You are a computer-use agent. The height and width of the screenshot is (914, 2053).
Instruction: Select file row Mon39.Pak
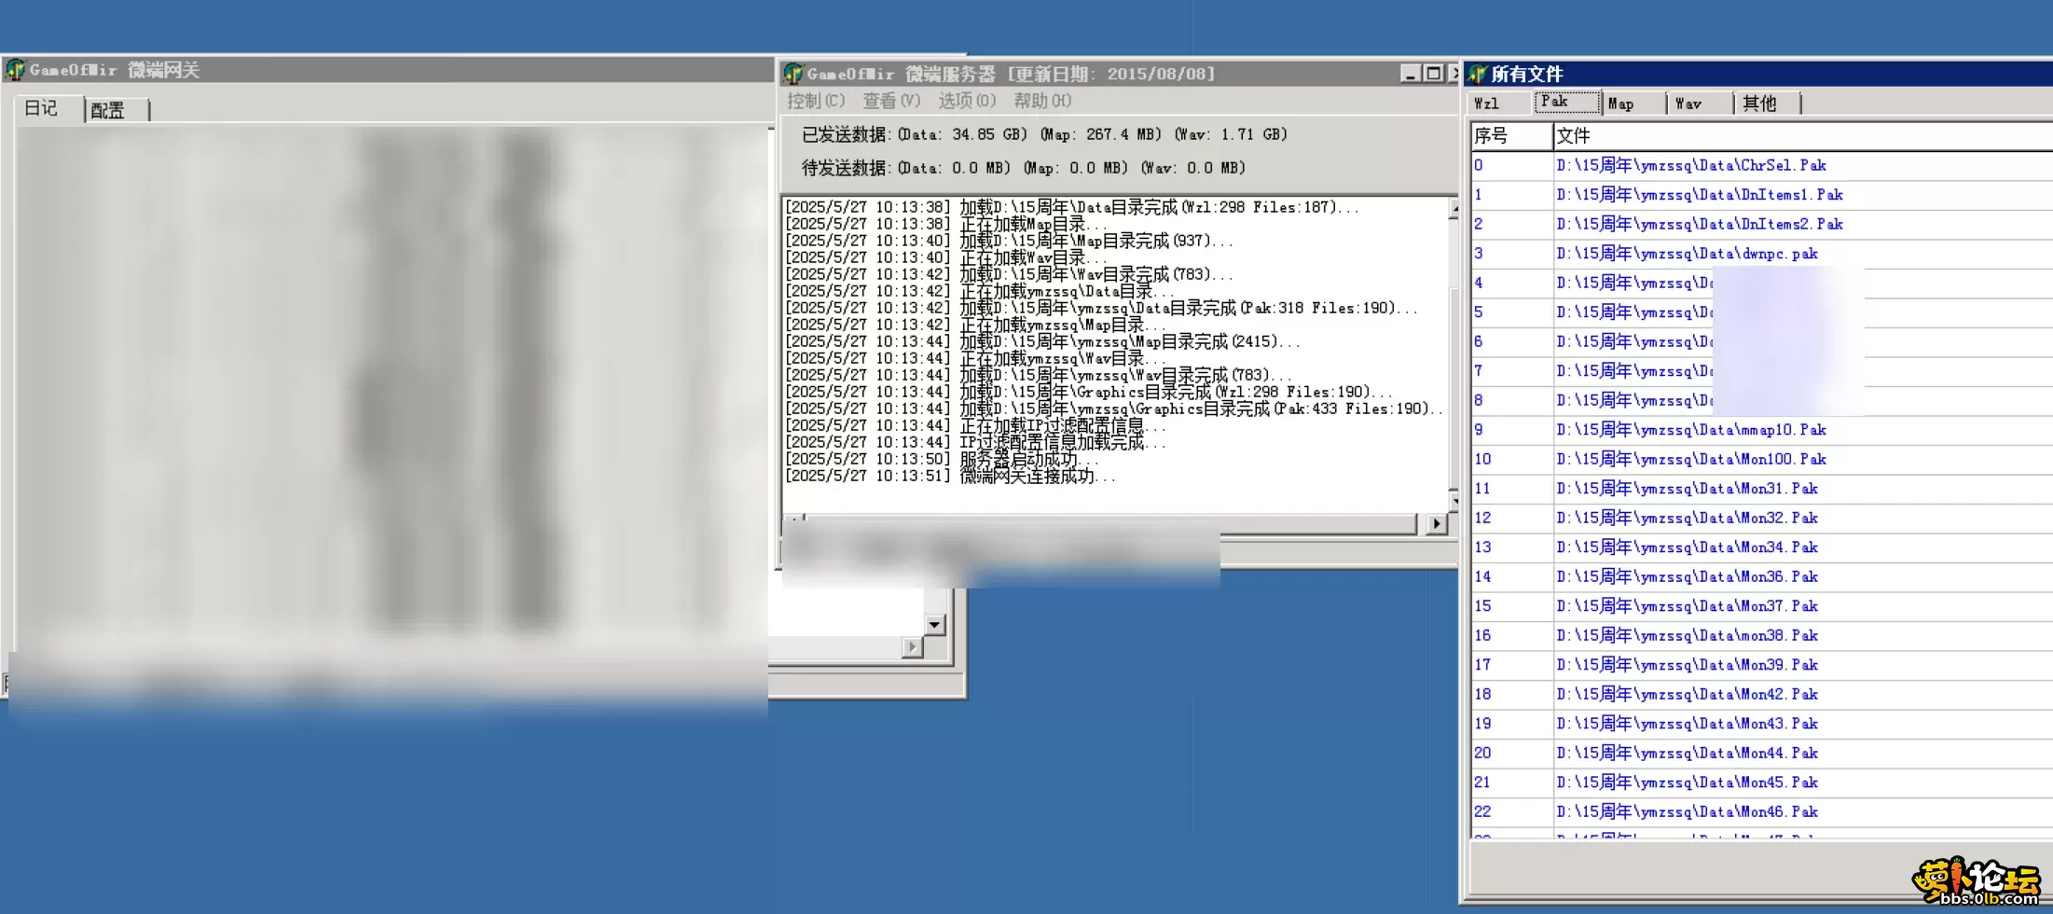1762,665
